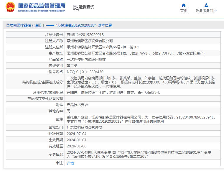Go to 首页 text link
Image resolution: width=224 pixels, height=171 pixels.
click(x=184, y=11)
